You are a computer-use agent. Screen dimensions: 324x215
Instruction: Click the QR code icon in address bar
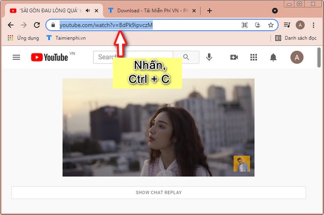(245, 25)
